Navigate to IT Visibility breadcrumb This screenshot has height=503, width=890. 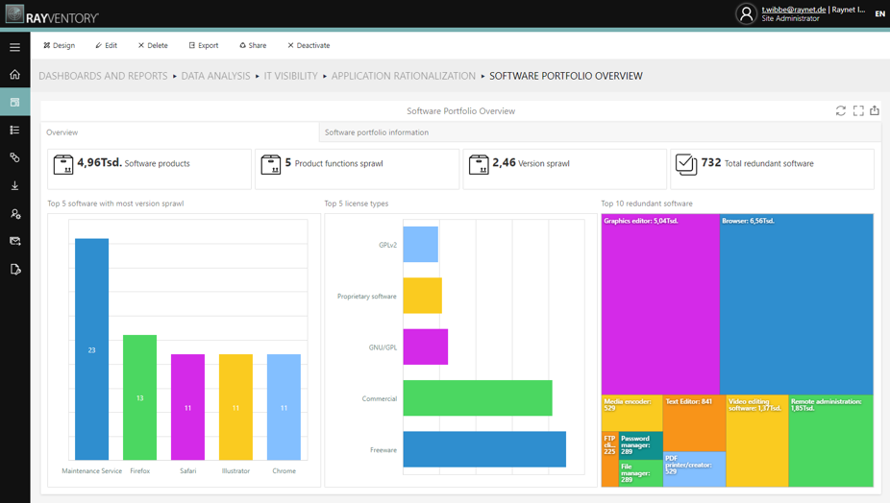[x=290, y=76]
